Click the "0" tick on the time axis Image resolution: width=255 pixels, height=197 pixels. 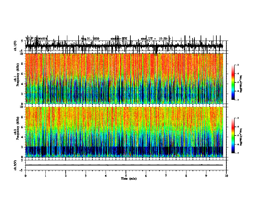tap(25, 176)
